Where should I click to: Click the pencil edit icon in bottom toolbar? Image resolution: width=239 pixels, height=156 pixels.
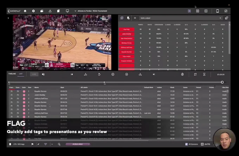point(38,144)
